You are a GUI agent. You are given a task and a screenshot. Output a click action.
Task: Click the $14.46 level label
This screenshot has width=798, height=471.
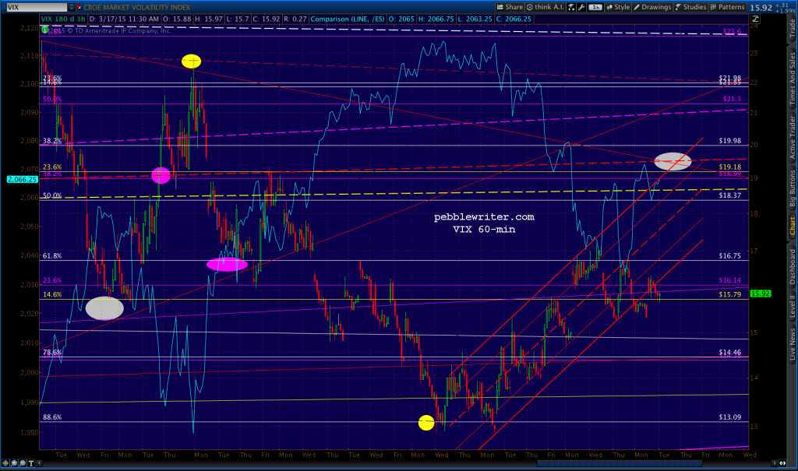pos(729,352)
